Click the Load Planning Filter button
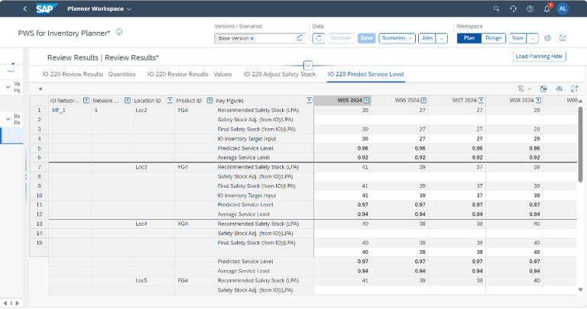Viewport: 587px width, 309px height. [539, 56]
